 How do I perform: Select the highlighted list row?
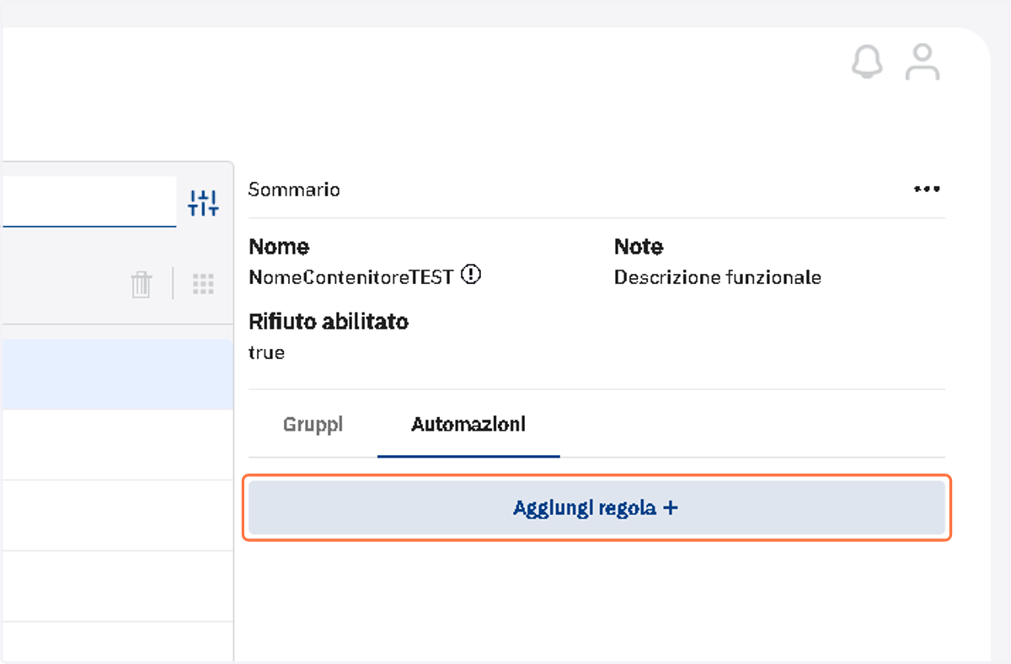pos(116,375)
